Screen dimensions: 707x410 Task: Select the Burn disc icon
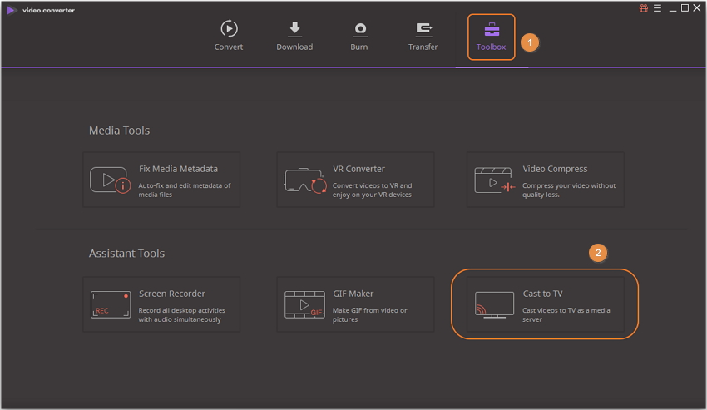coord(360,30)
